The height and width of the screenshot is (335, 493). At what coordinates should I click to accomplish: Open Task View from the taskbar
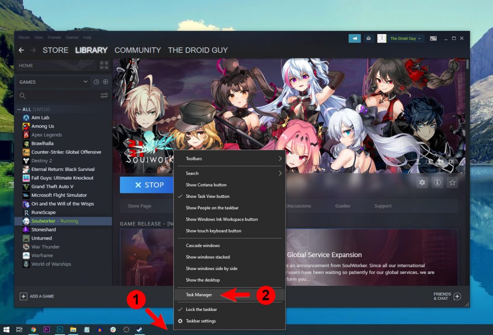click(x=19, y=330)
